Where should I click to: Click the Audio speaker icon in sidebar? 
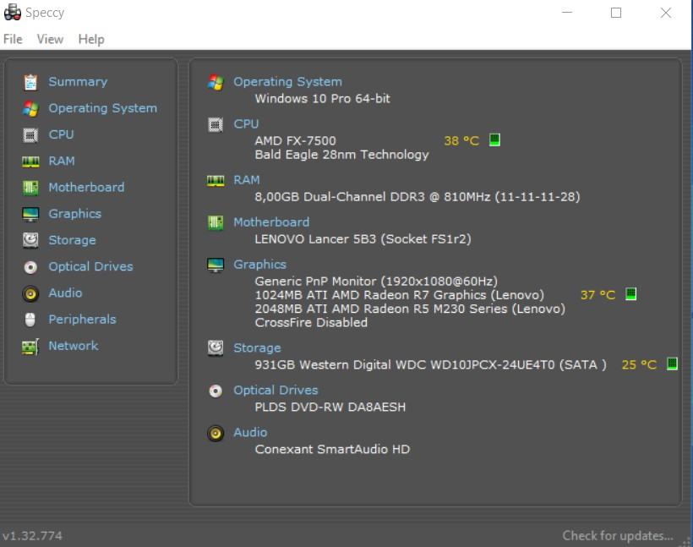30,293
